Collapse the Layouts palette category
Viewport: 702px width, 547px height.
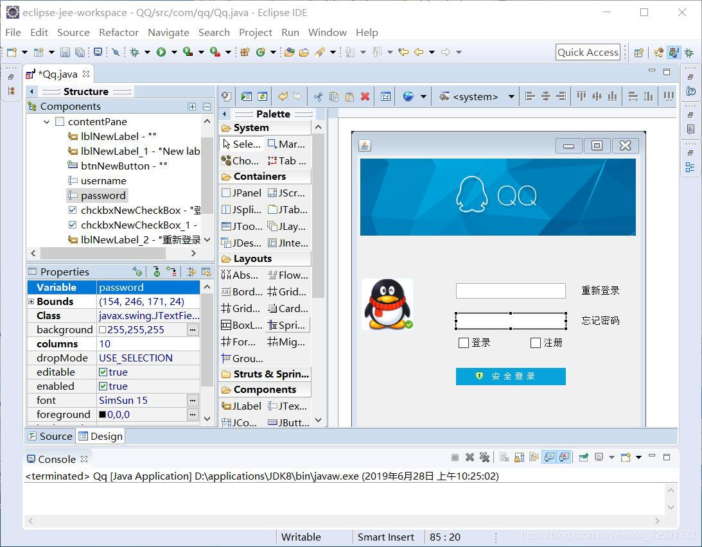coord(265,259)
